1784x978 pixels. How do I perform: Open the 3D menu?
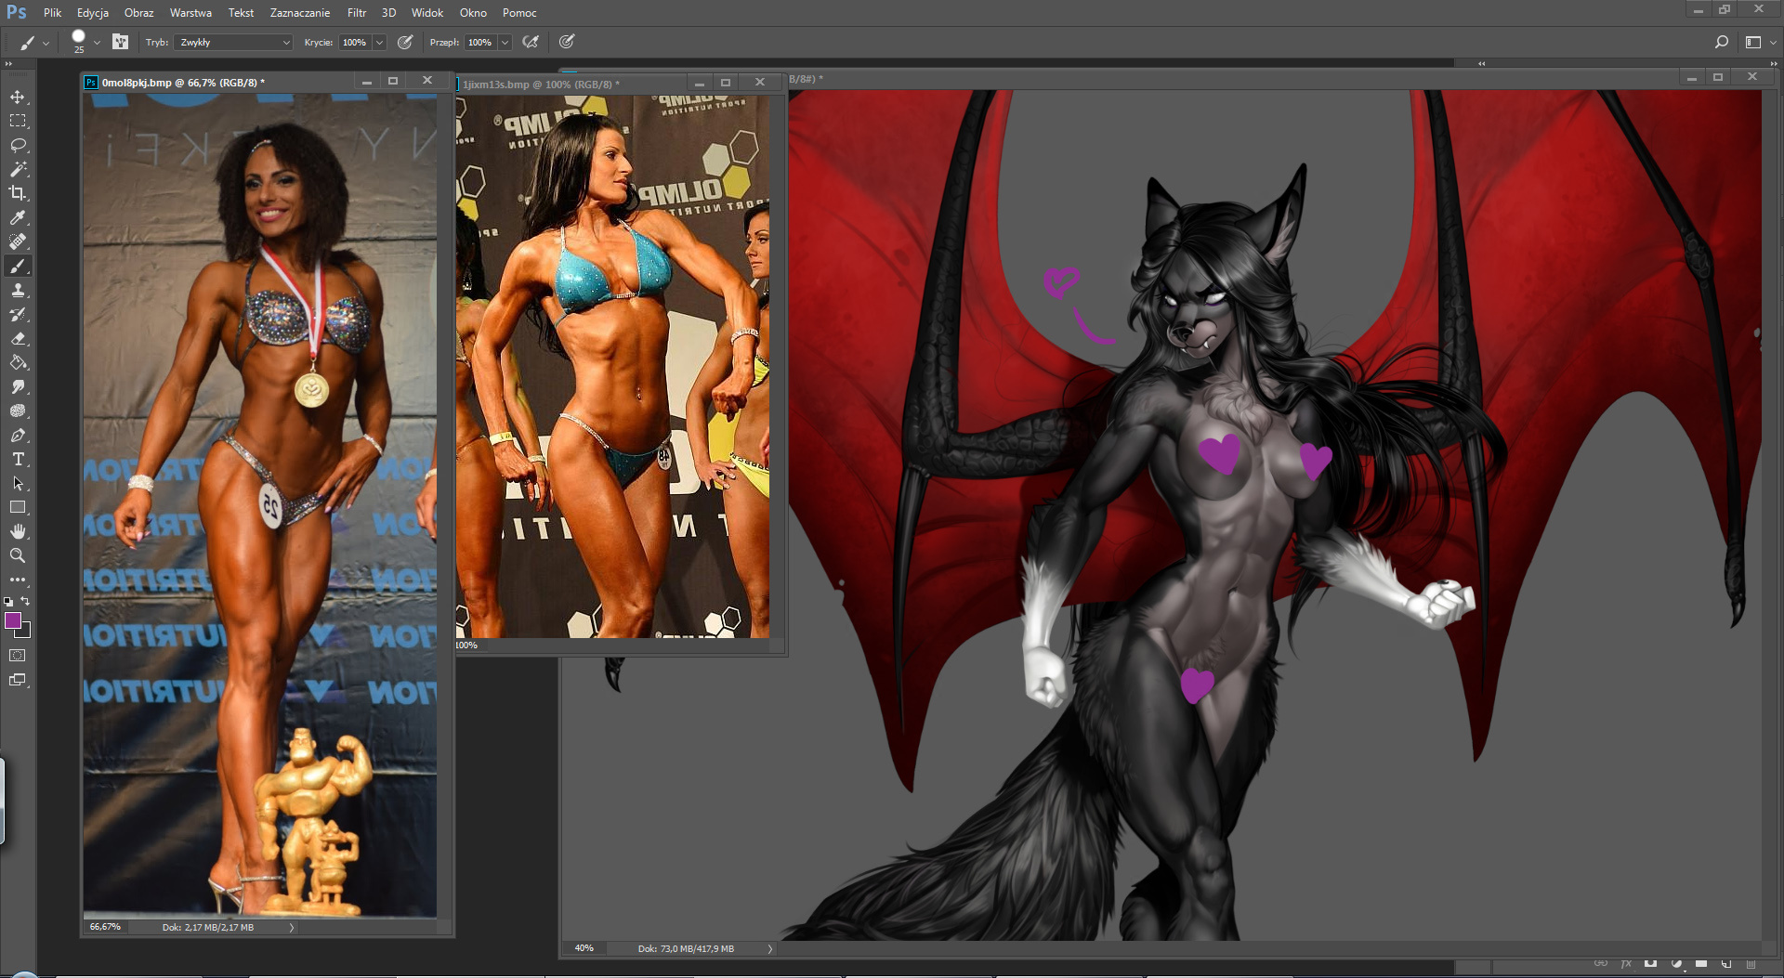[x=388, y=13]
